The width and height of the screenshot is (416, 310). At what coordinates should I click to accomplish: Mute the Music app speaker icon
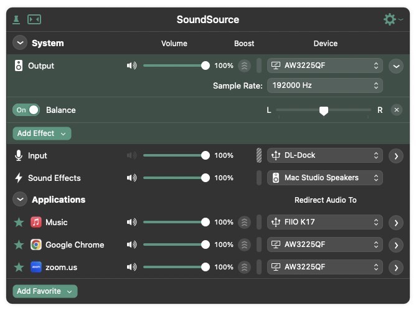[x=131, y=222]
